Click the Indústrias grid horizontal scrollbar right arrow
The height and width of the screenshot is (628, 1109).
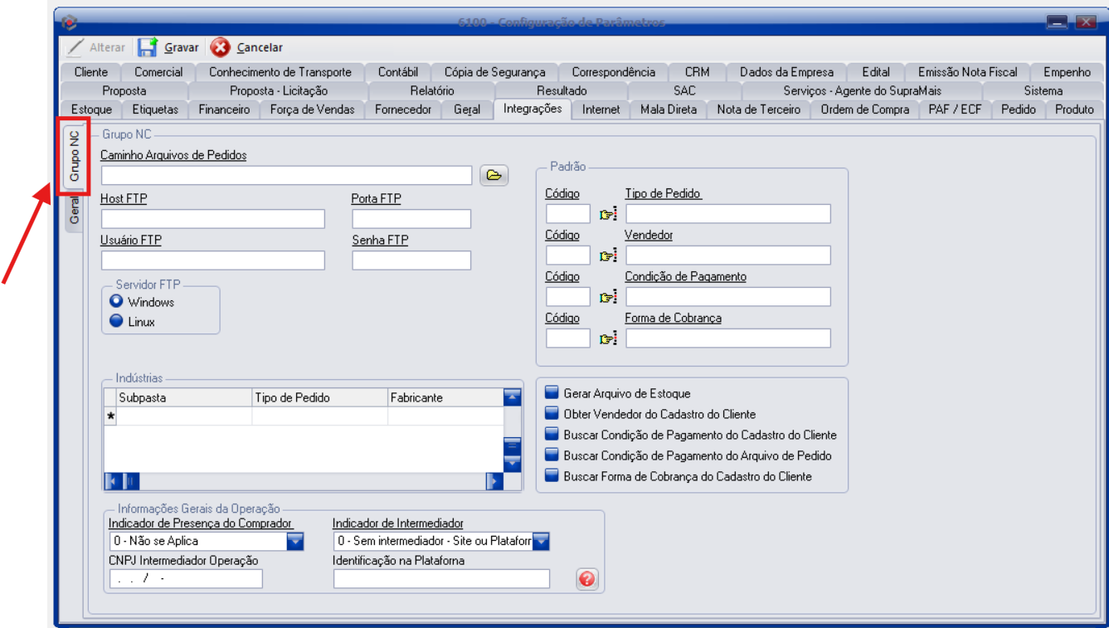point(494,481)
